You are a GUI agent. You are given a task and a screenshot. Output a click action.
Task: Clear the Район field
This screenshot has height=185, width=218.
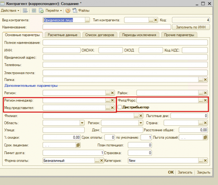205,93
